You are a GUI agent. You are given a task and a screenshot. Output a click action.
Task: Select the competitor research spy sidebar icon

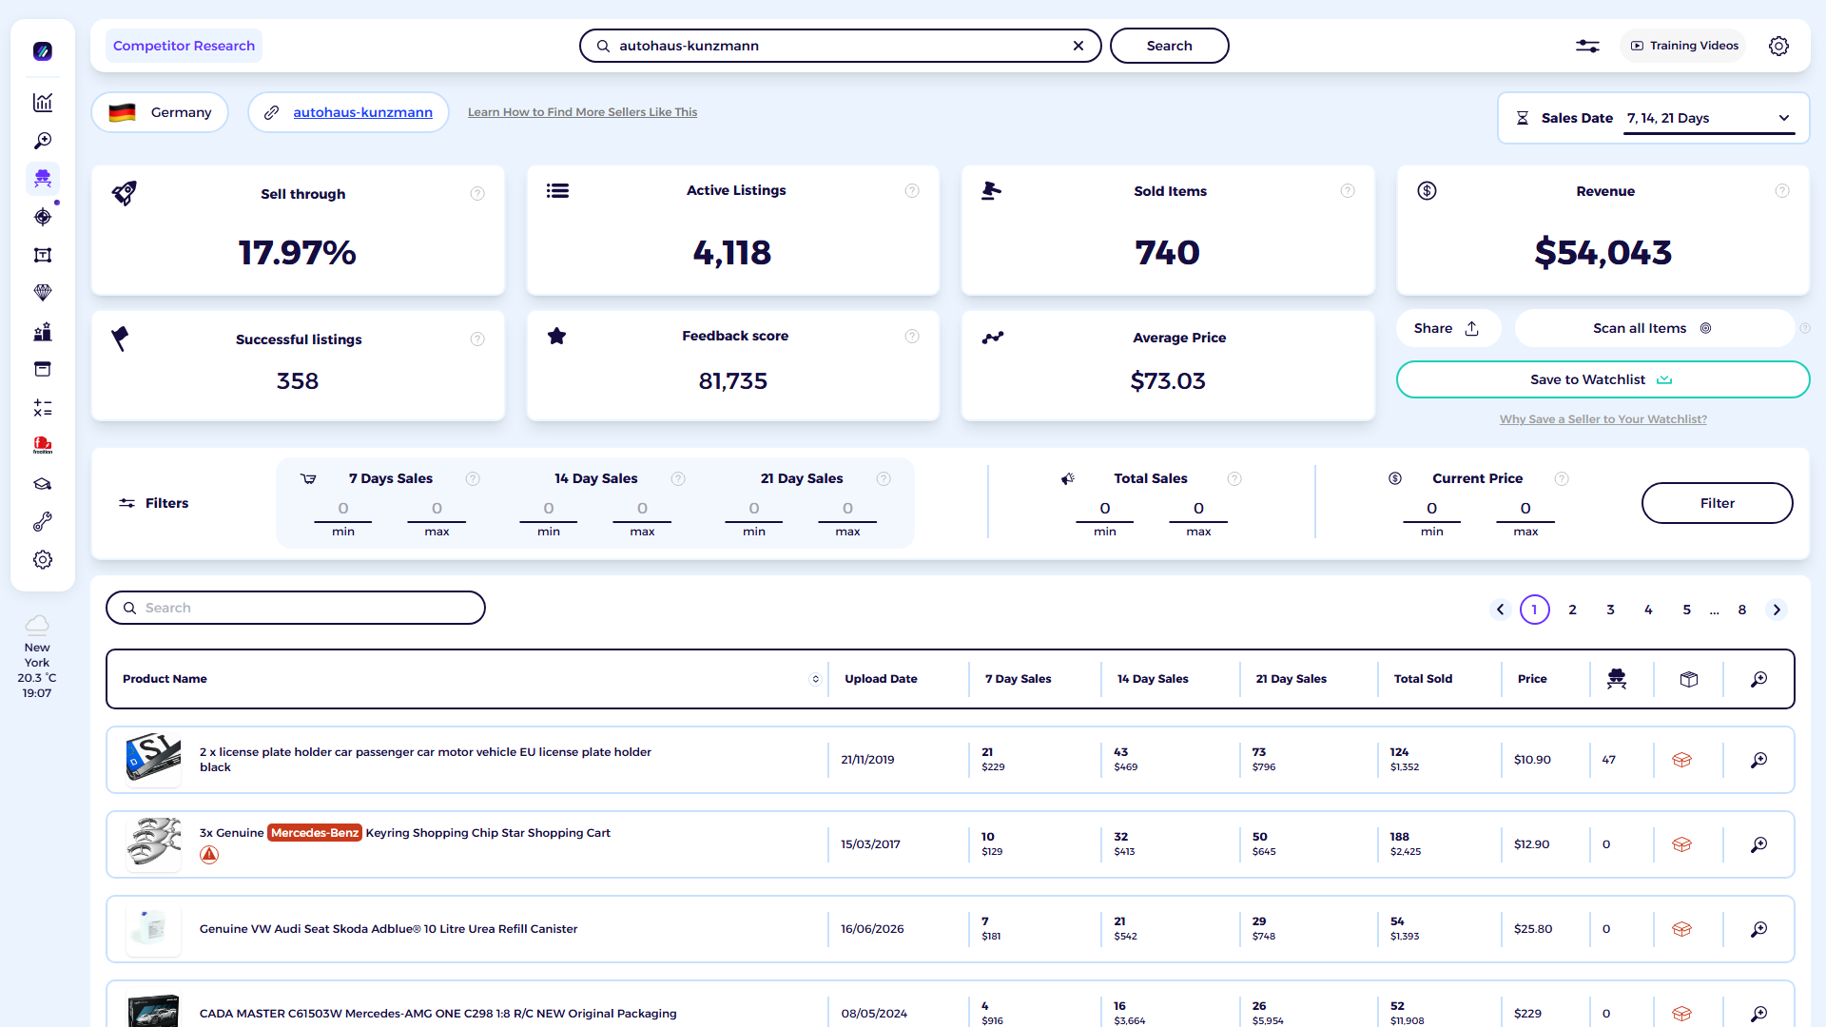pos(43,179)
